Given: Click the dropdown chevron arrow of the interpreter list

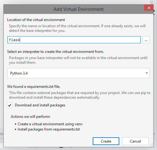Looking at the screenshot, I should [x=146, y=73].
